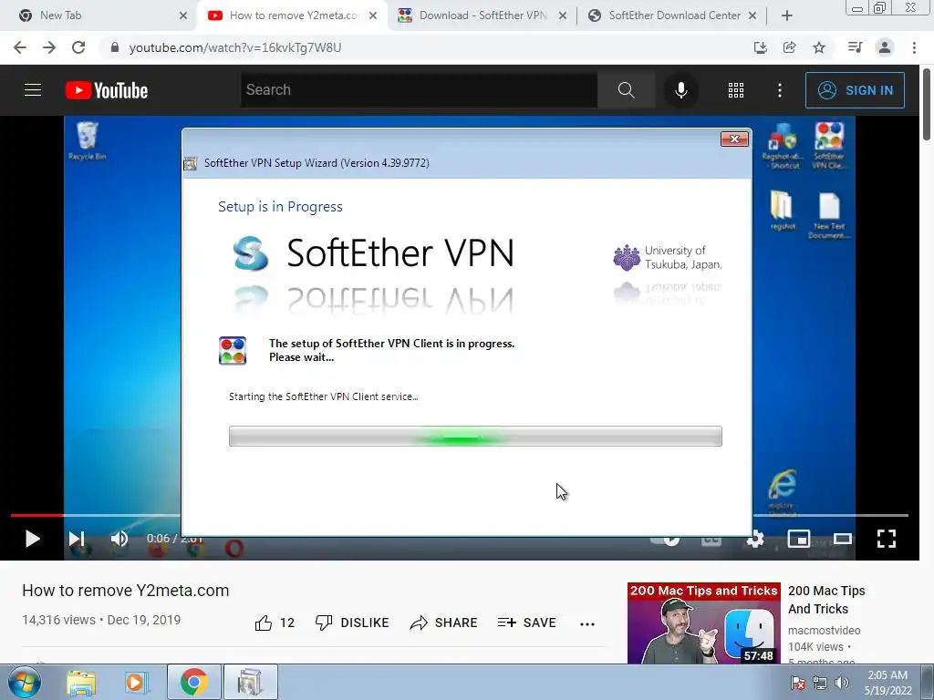The image size is (934, 700).
Task: Go to the YouTube home logo
Action: (x=107, y=90)
